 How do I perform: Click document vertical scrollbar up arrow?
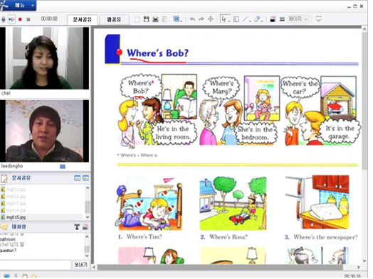pyautogui.click(x=364, y=29)
